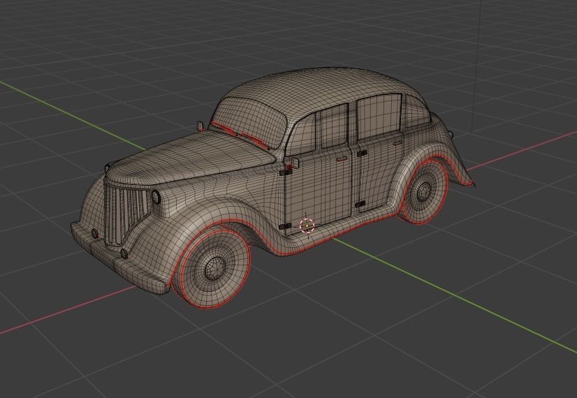Select the rear door window
The height and width of the screenshot is (398, 577).
379,115
